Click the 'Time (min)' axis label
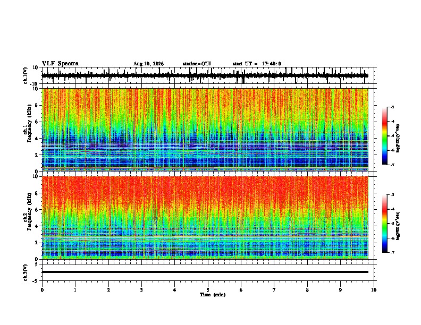421x325 pixels. (213, 295)
